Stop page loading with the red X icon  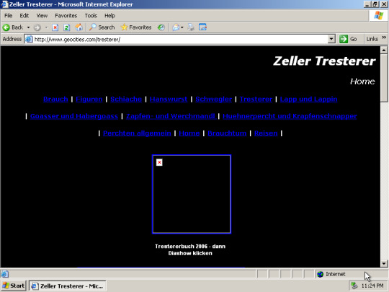tap(55, 27)
